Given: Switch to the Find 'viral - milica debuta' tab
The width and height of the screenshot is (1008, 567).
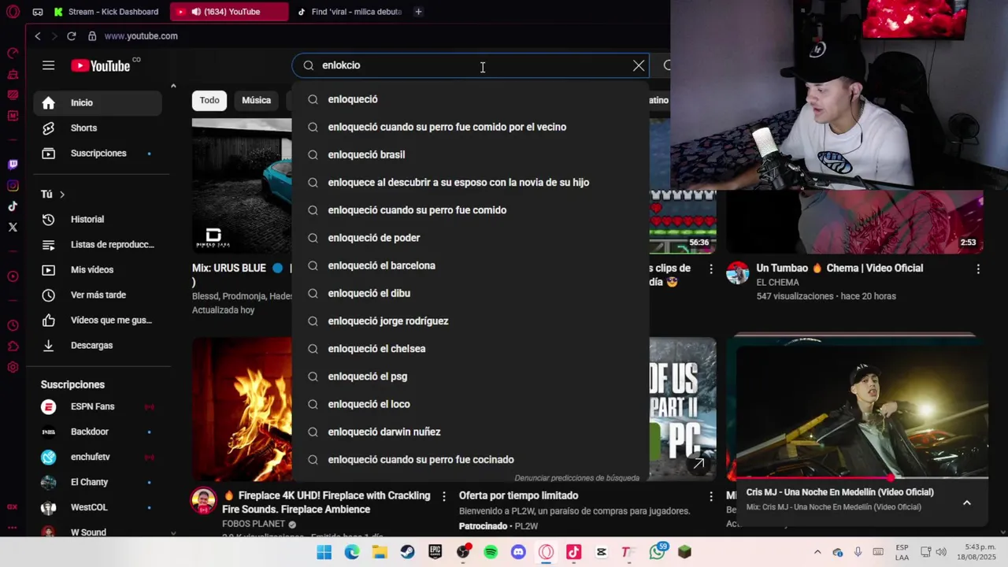Looking at the screenshot, I should click(350, 12).
